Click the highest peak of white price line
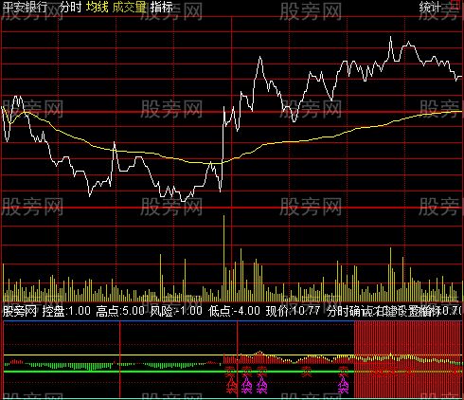464x400 pixels. [x=390, y=38]
